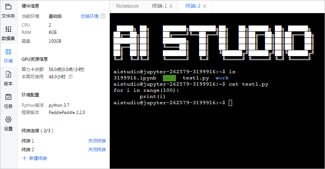Select 终端 1 in the connection list
This screenshot has height=169, width=325.
(27, 141)
